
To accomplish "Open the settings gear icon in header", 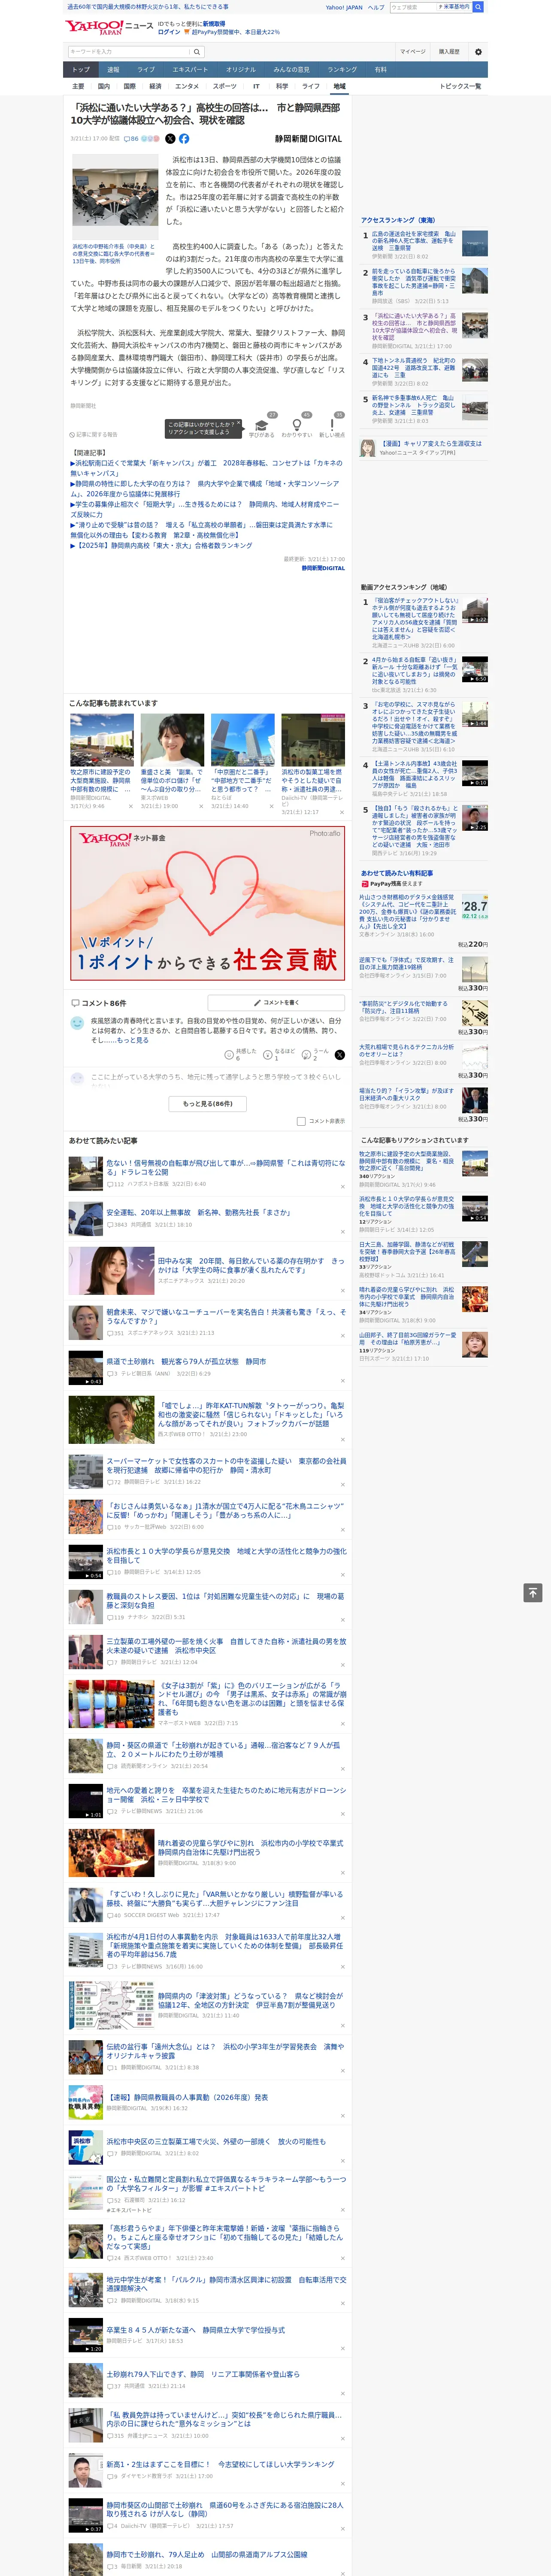I will pos(478,52).
